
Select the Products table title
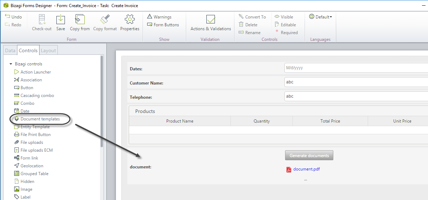[x=145, y=111]
